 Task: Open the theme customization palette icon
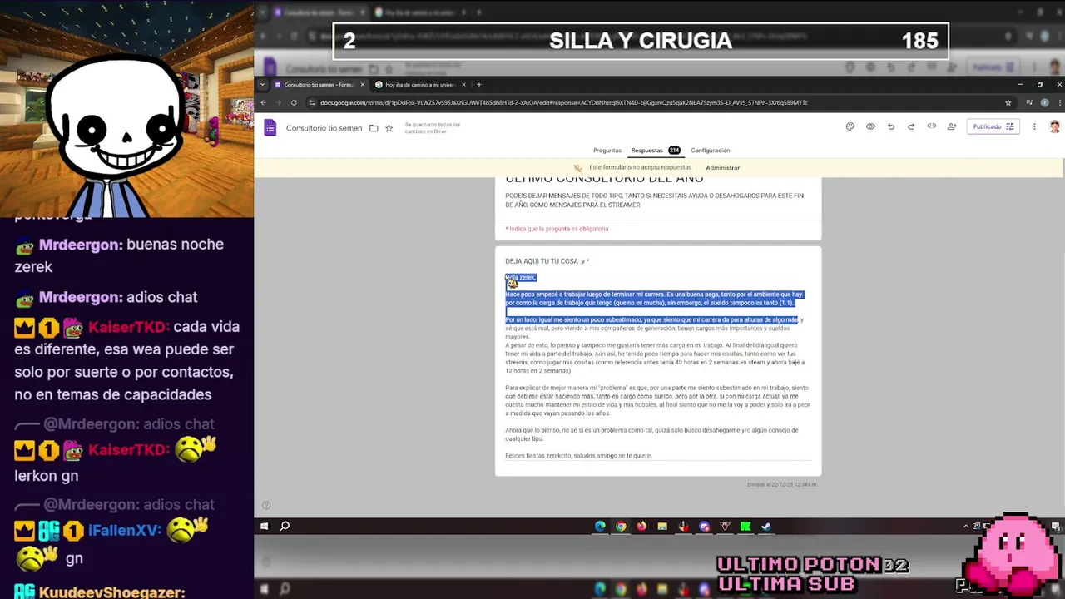click(x=850, y=126)
